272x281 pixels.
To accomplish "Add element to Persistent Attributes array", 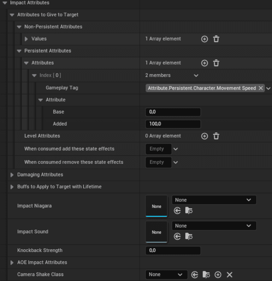I will click(204, 63).
